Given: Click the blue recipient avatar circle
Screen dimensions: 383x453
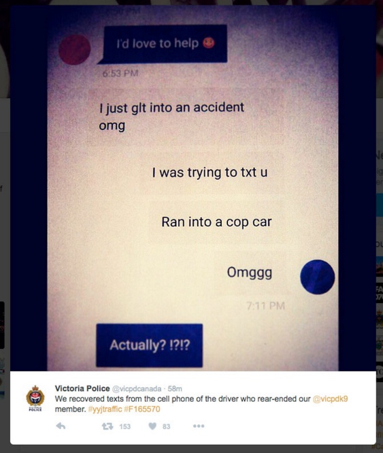Looking at the screenshot, I should click(318, 277).
